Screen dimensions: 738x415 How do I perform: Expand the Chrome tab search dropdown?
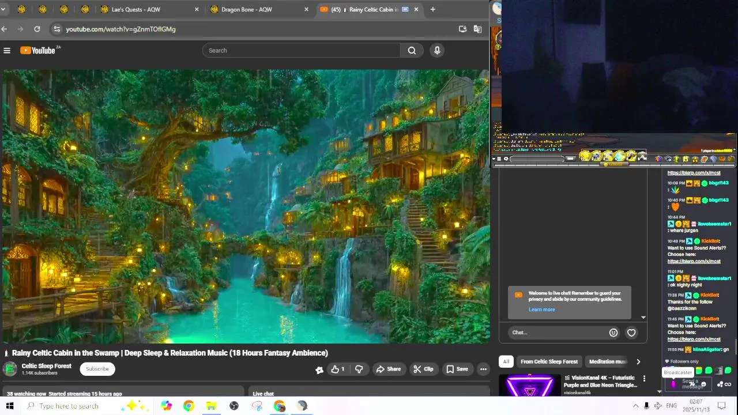pyautogui.click(x=3, y=9)
